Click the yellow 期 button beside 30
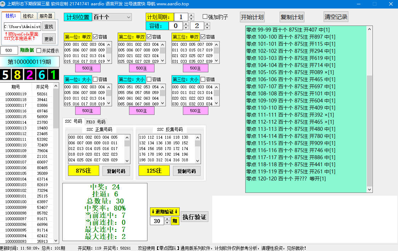The image size is (398, 251). (175, 221)
